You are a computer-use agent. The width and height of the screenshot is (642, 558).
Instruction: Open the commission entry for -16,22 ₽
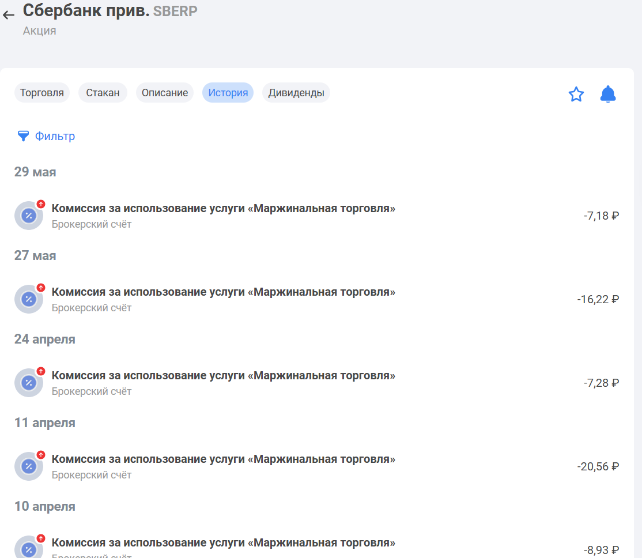(x=317, y=299)
